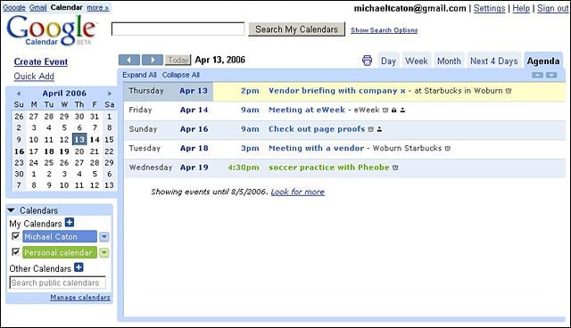Switch to Day view tab
Viewport: 571px width, 328px height.
point(389,61)
